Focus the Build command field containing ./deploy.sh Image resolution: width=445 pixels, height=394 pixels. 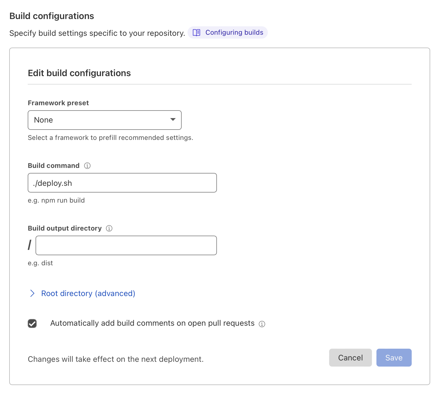122,183
